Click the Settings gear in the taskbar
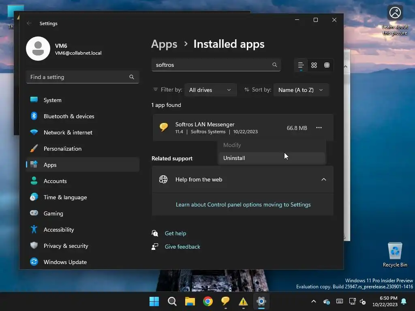The width and height of the screenshot is (415, 311). coord(261,301)
